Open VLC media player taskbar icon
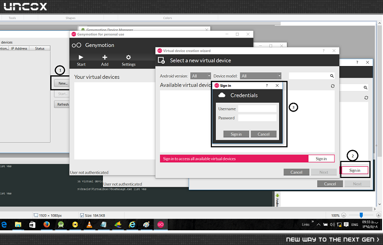Viewport: 383px width, 245px height. tap(89, 224)
